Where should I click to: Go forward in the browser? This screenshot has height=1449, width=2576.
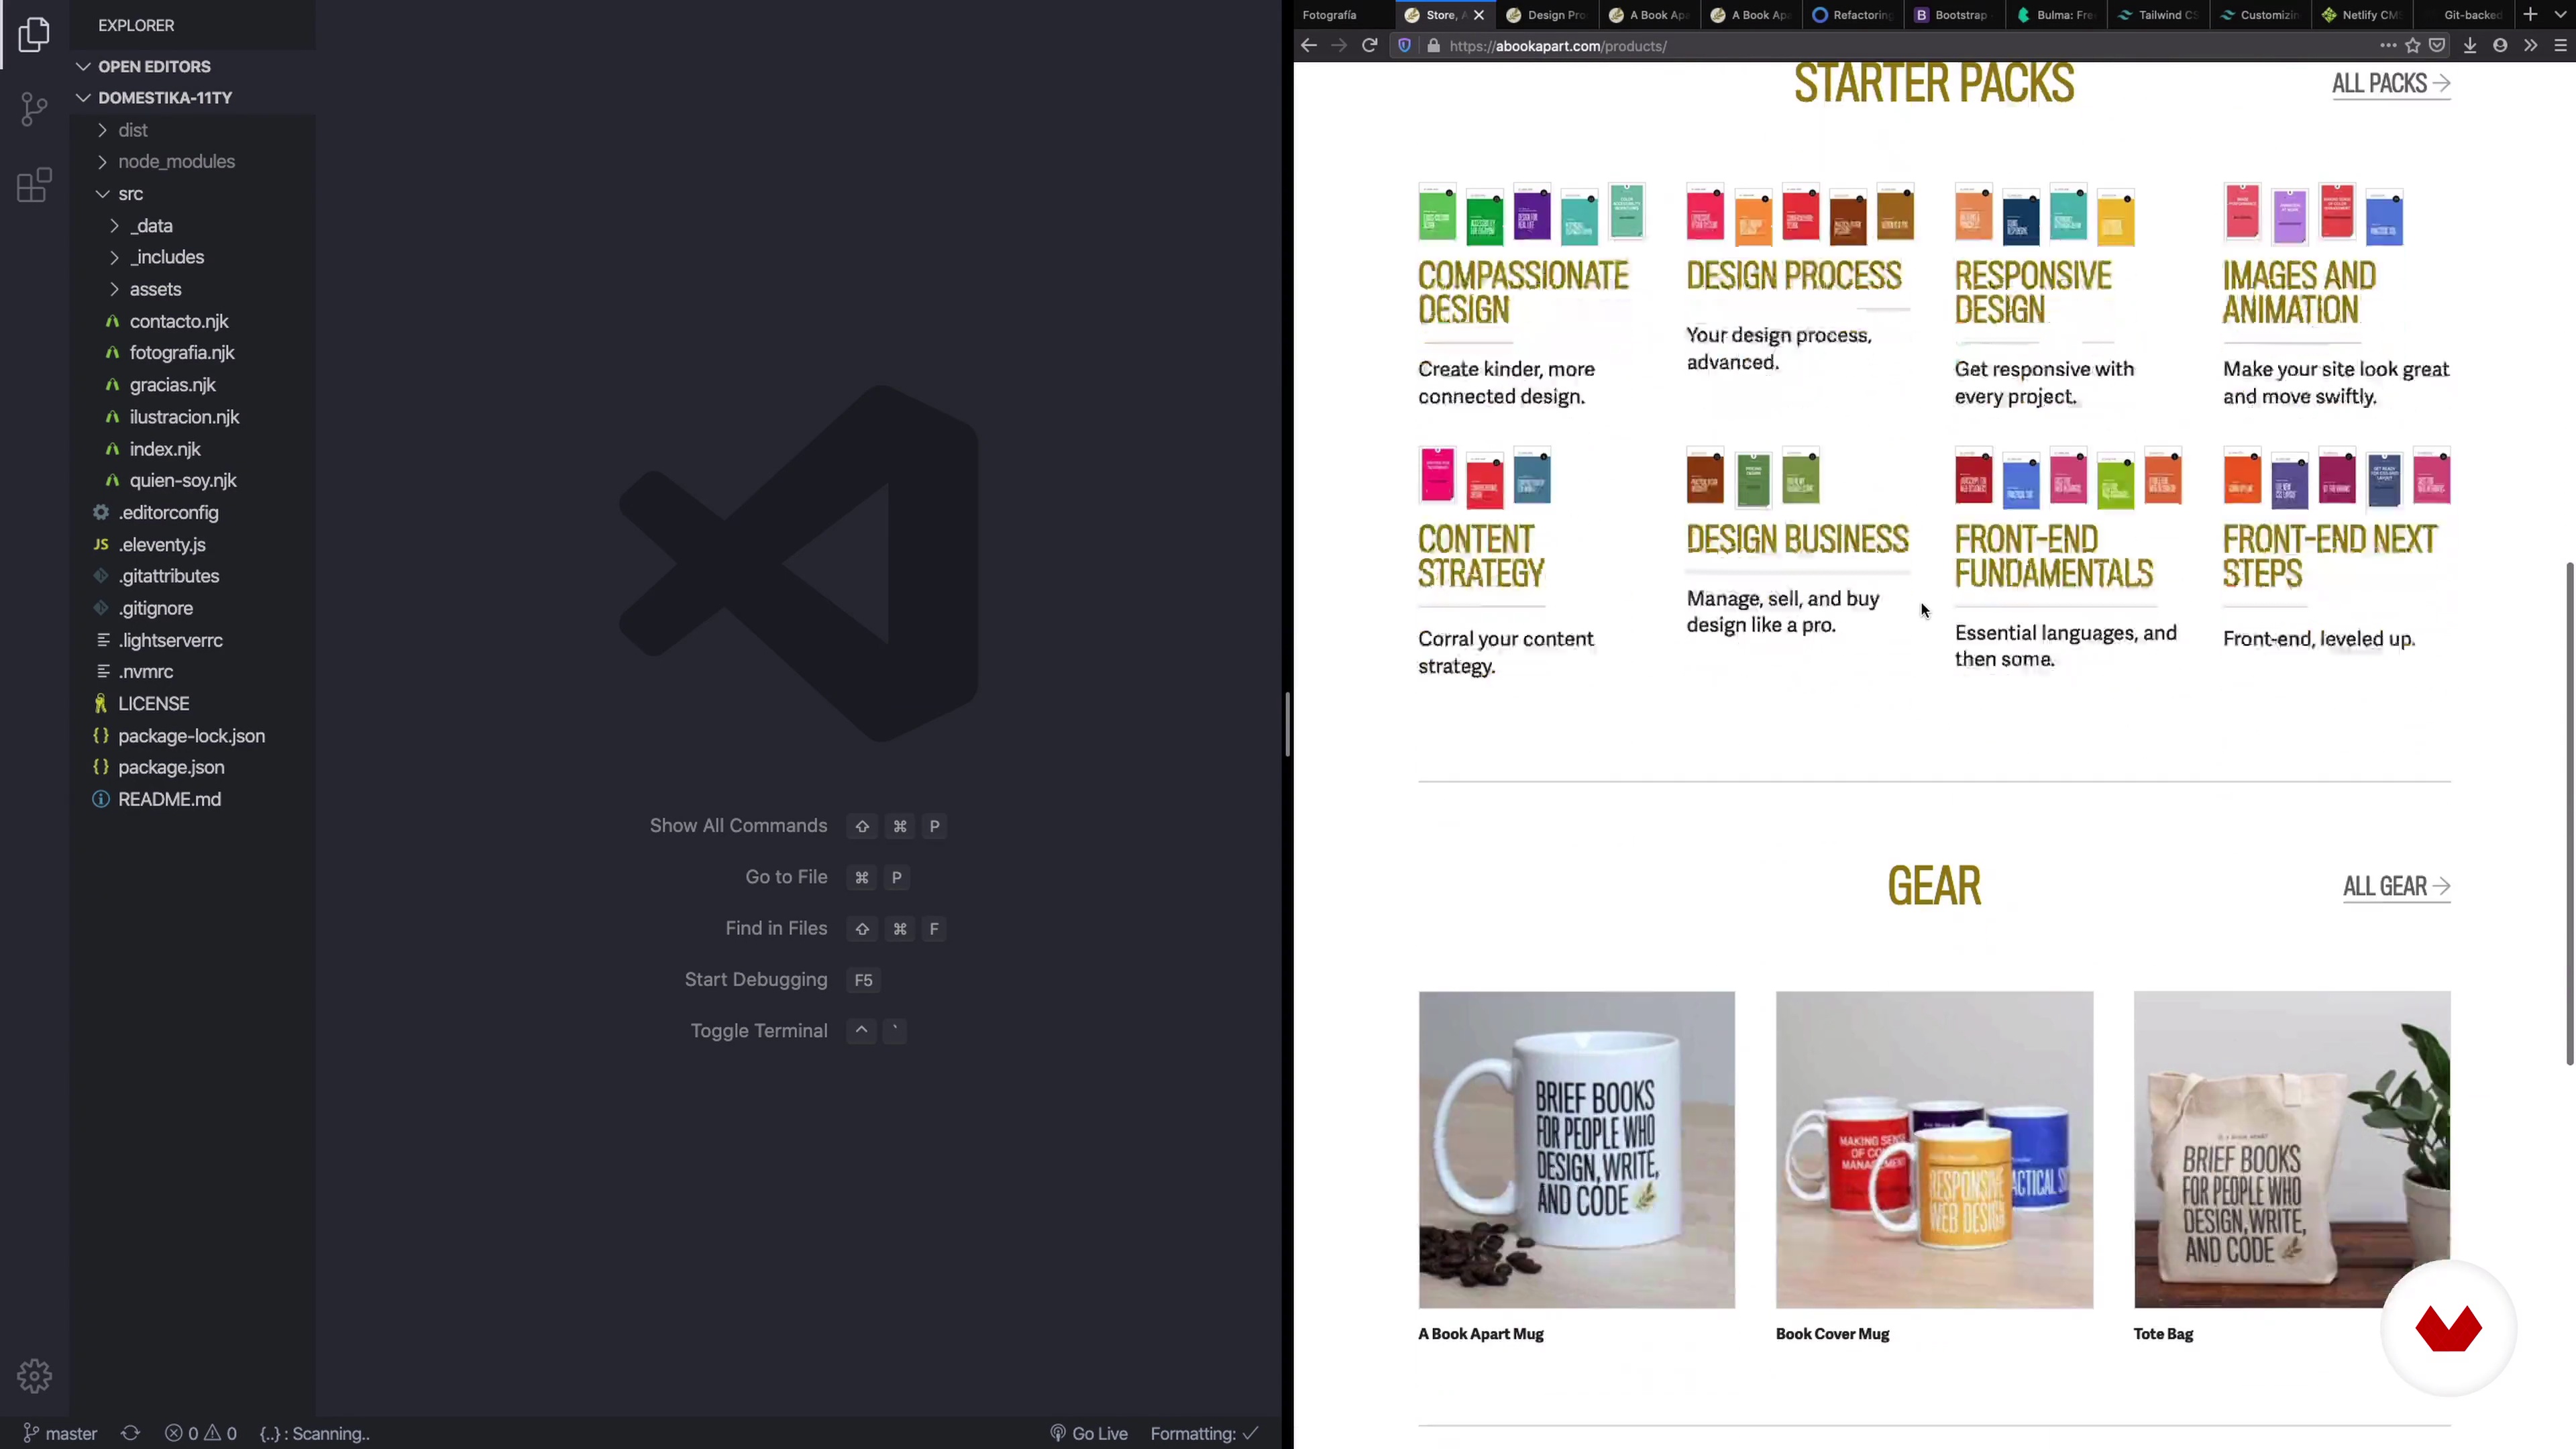click(x=1339, y=45)
